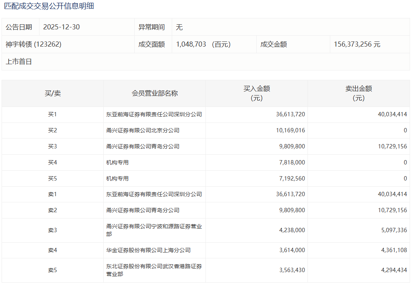Image resolution: width=412 pixels, height=285 pixels.
Task: Sort by 买入金额 column header
Action: pyautogui.click(x=257, y=93)
